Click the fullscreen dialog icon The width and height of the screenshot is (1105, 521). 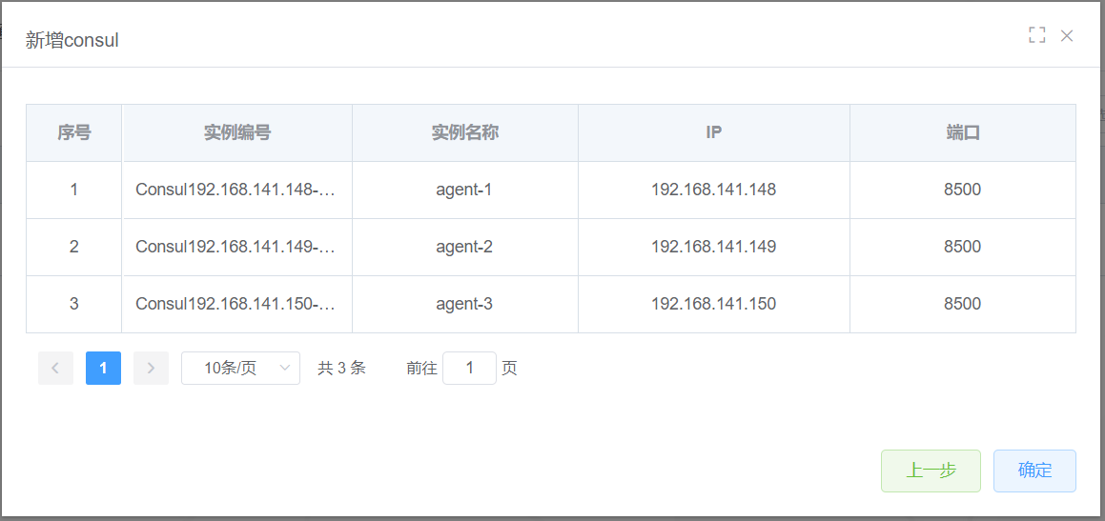click(x=1037, y=36)
